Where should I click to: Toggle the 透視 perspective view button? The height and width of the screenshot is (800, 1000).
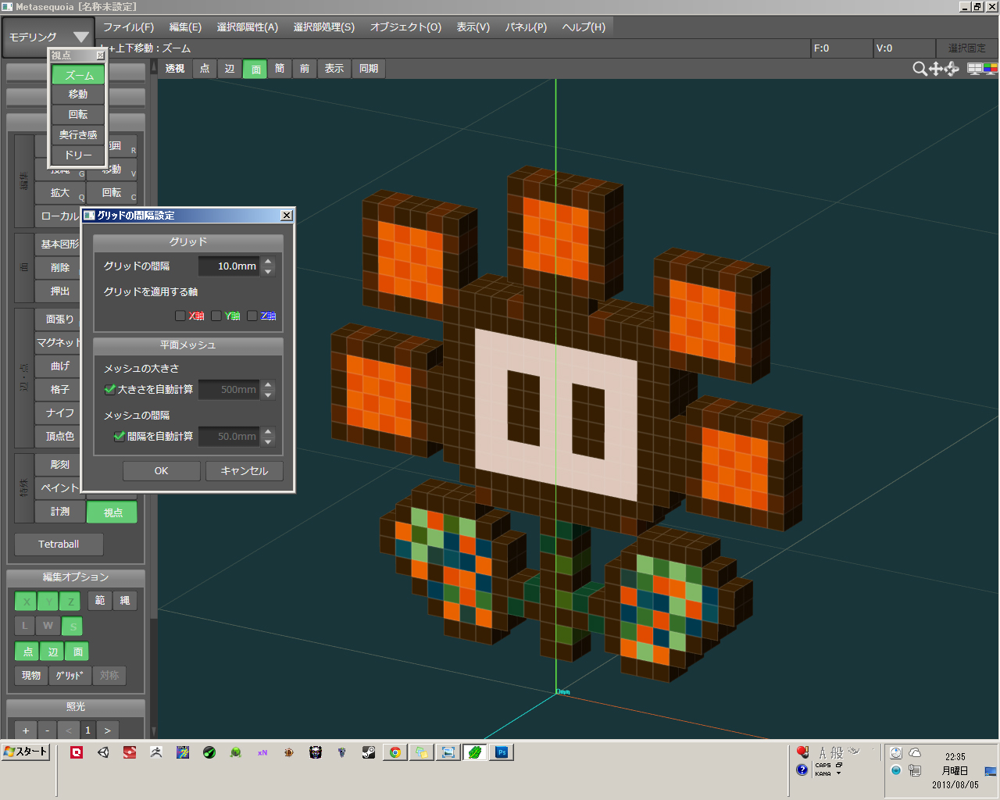[175, 69]
